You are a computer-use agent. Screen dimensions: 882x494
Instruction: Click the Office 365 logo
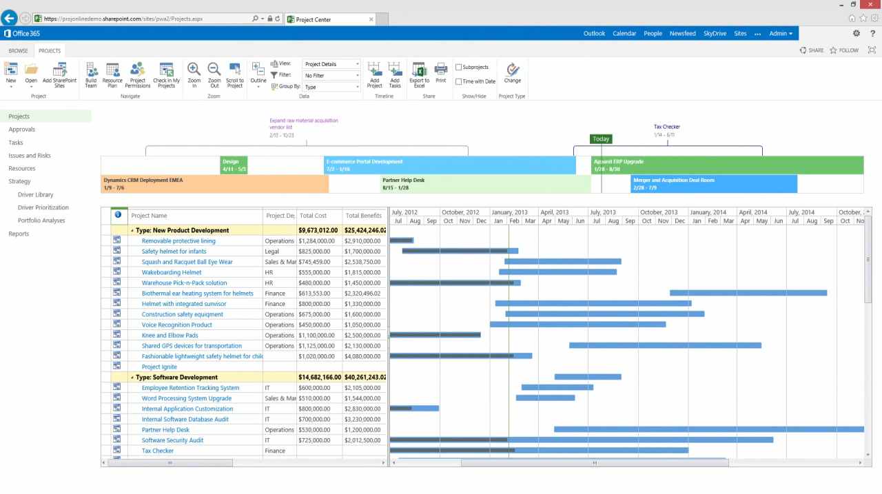click(22, 33)
